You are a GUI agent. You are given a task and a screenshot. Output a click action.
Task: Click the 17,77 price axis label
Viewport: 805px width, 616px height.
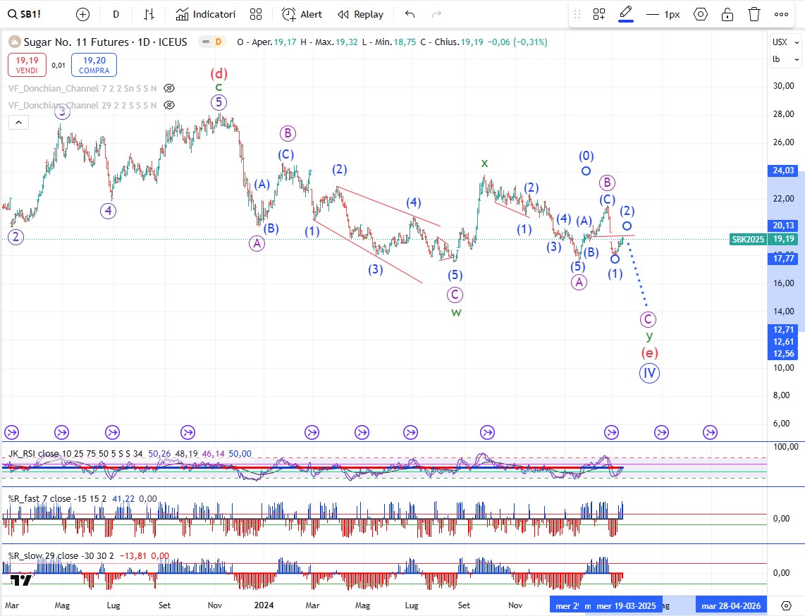point(783,258)
